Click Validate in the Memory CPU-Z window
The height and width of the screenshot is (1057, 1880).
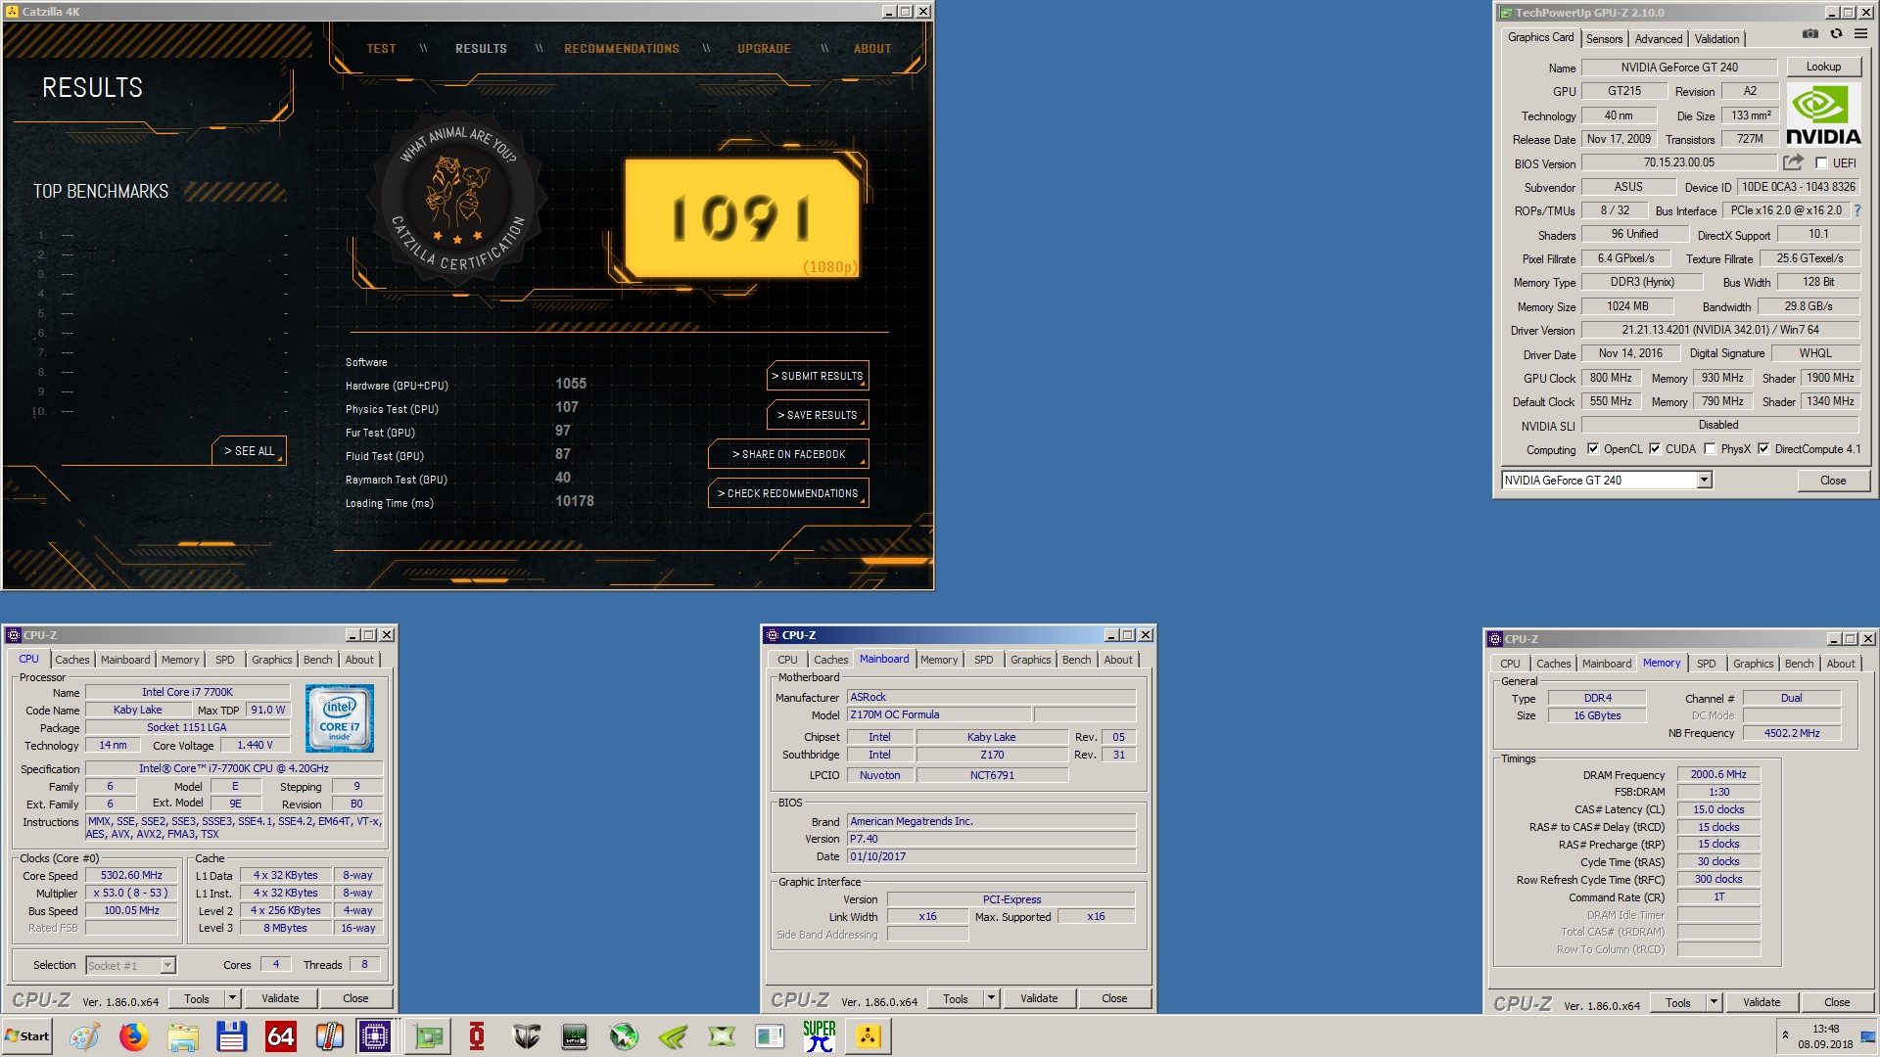[1762, 1002]
